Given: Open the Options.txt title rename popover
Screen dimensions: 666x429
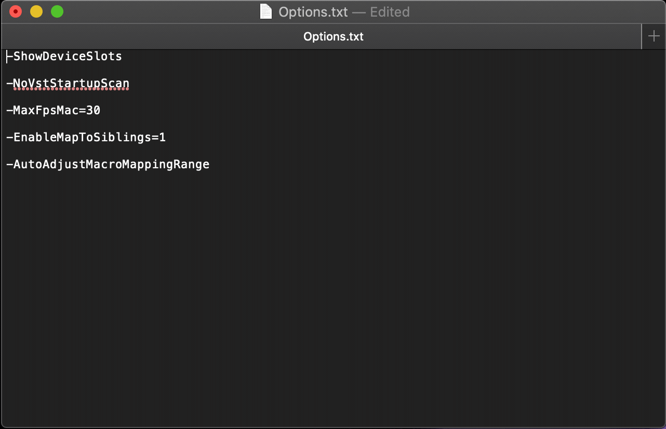Looking at the screenshot, I should [313, 12].
